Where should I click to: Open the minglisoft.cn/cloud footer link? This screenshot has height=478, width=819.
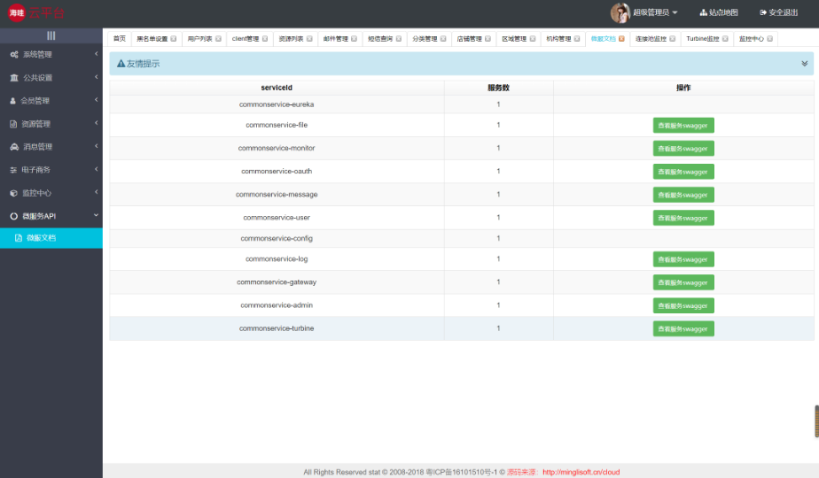581,472
